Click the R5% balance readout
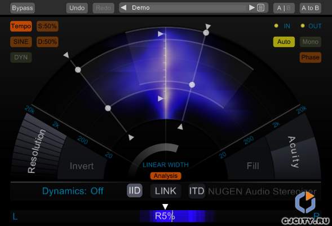This screenshot has height=226, width=332. coord(165,216)
